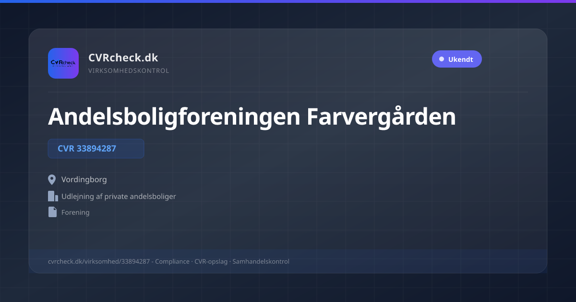Click the location pin icon beside Vordingborg

52,180
